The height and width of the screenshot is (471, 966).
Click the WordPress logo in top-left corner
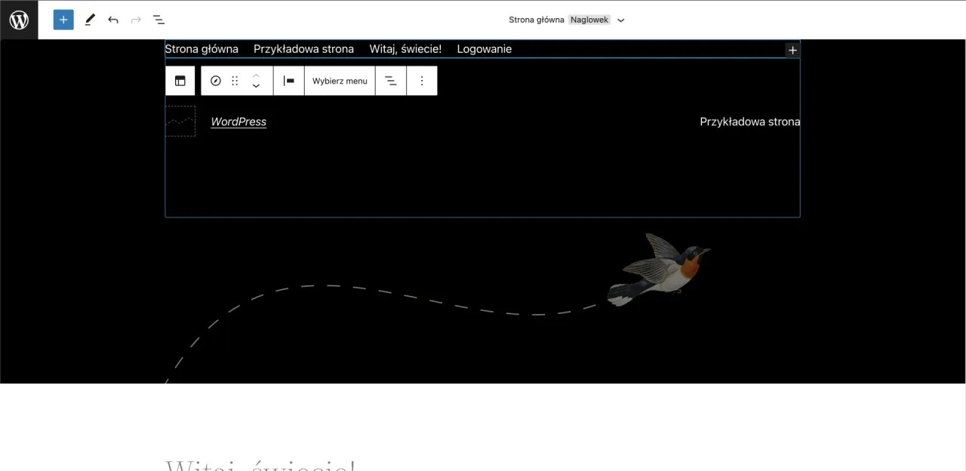point(19,20)
